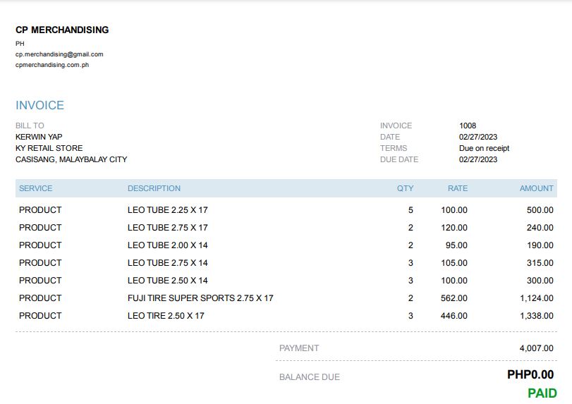Click the PHP0.00 balance amount
The width and height of the screenshot is (572, 404).
click(x=530, y=374)
